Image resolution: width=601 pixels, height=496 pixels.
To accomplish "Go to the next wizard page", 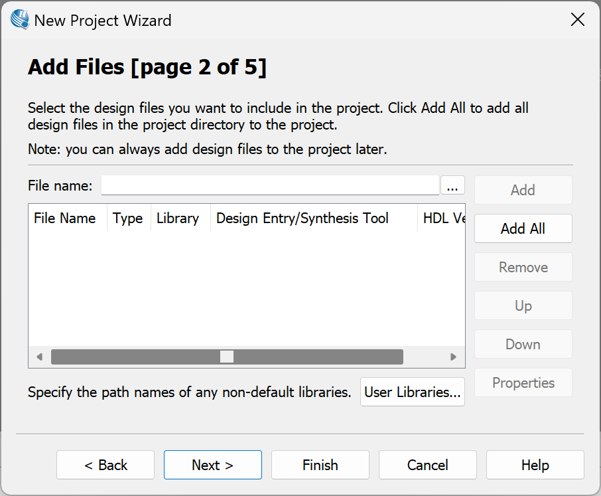I will [212, 465].
